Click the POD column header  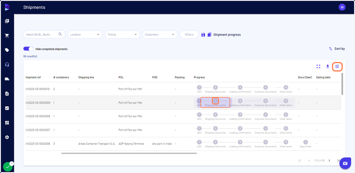pyautogui.click(x=155, y=77)
